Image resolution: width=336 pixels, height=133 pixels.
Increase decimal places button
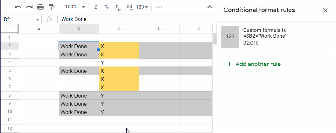point(129,7)
